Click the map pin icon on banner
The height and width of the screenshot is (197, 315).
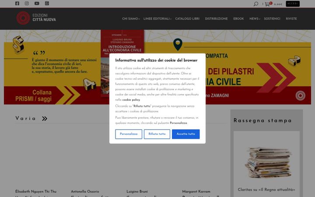[x=178, y=44]
